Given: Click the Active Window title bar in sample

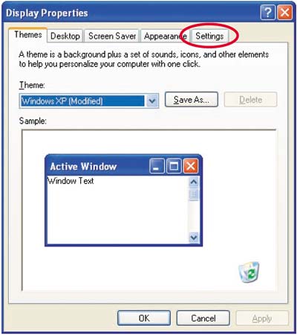Looking at the screenshot, I should (x=99, y=166).
